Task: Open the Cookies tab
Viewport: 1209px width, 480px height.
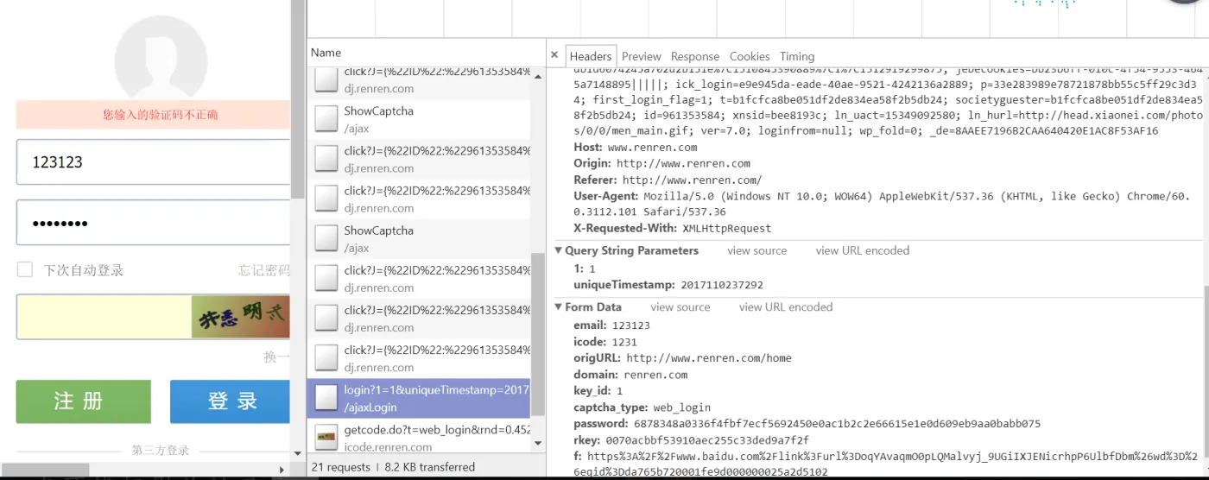Action: point(749,56)
